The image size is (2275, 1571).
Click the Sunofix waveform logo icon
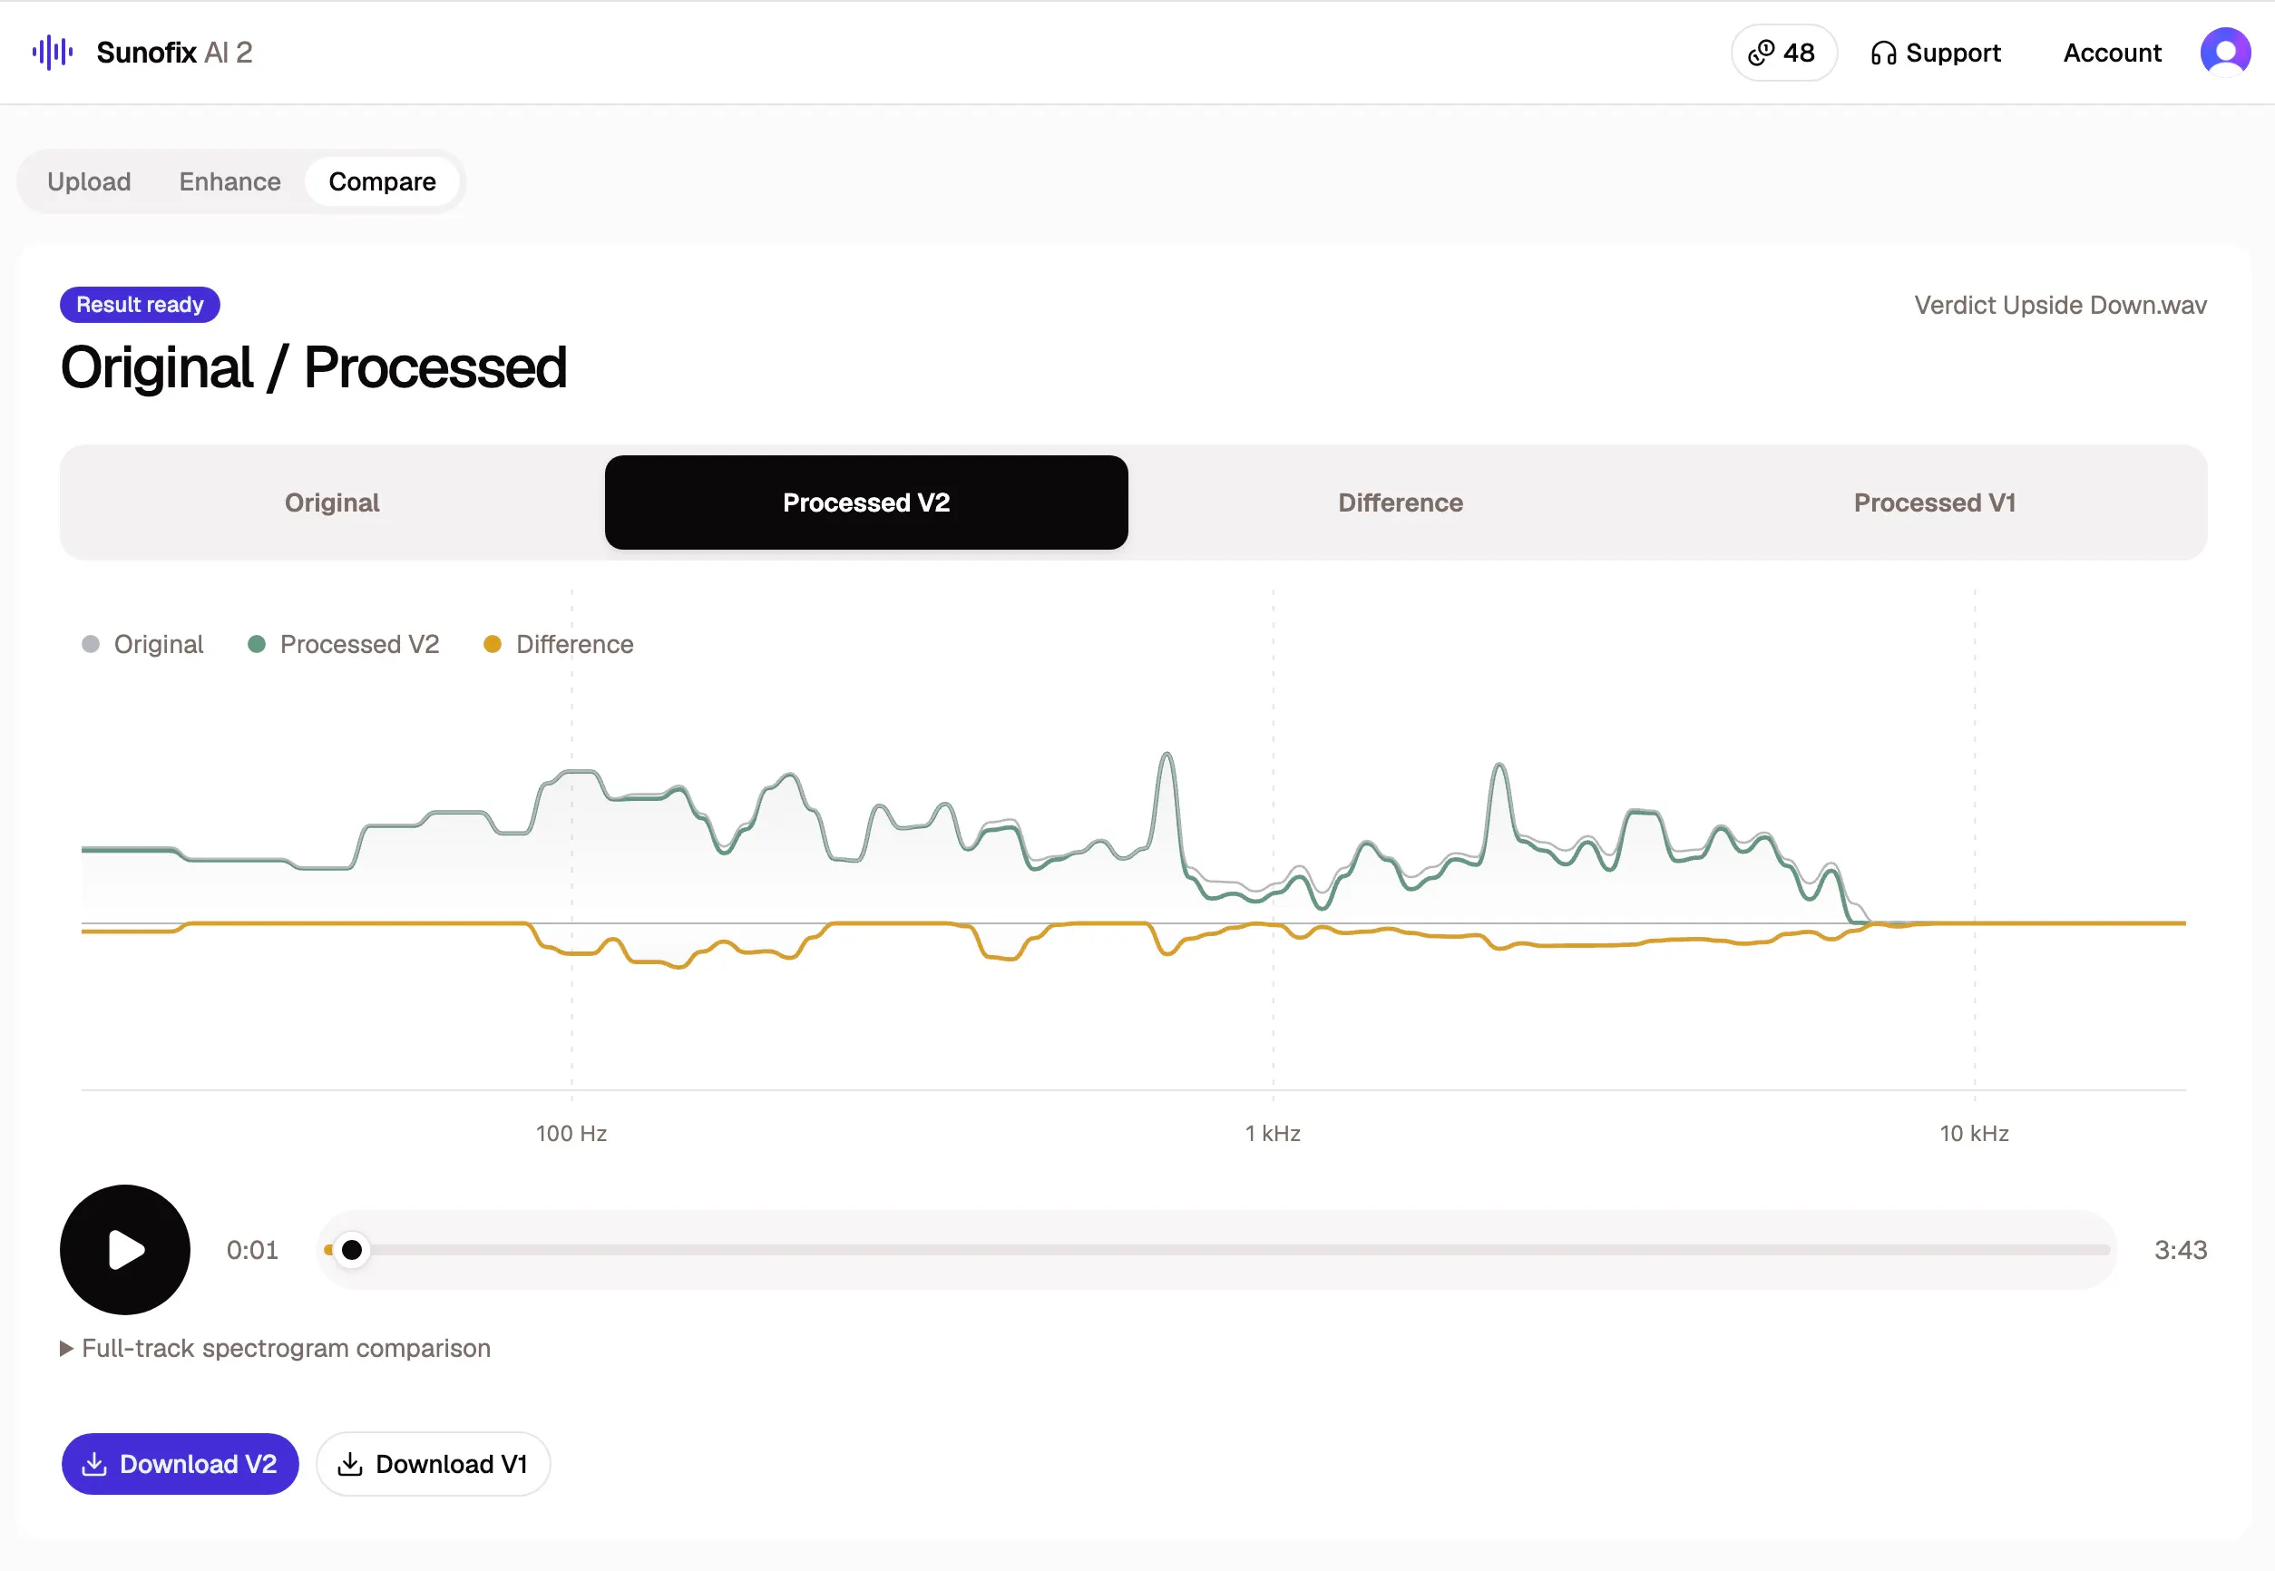[x=54, y=53]
